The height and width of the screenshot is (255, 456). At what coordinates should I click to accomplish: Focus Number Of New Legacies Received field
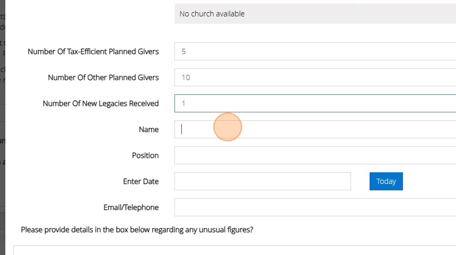[x=315, y=103]
